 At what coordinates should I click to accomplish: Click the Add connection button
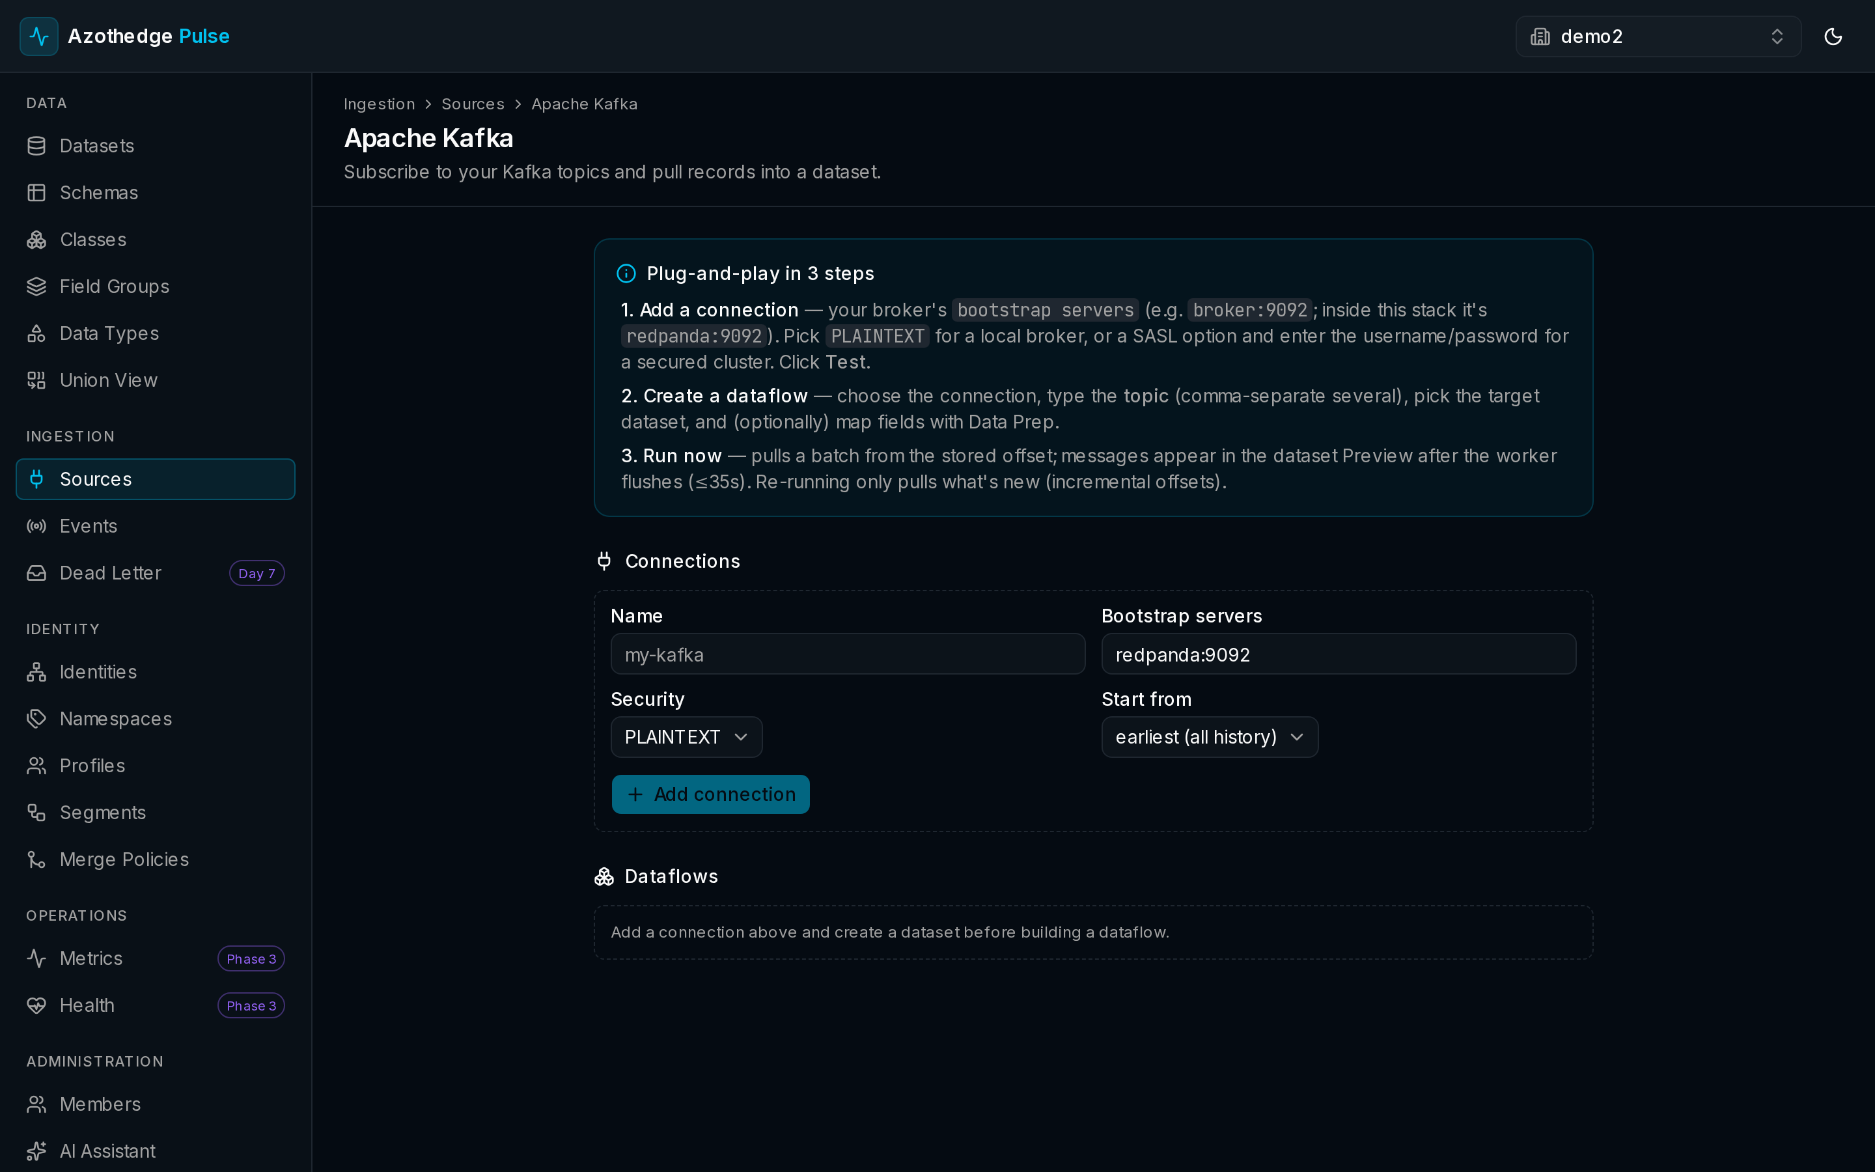point(710,794)
